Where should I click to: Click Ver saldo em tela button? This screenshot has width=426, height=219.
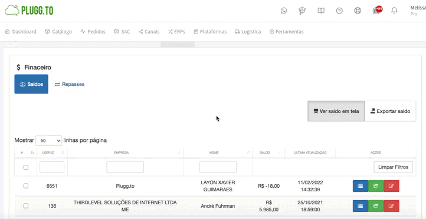[336, 111]
